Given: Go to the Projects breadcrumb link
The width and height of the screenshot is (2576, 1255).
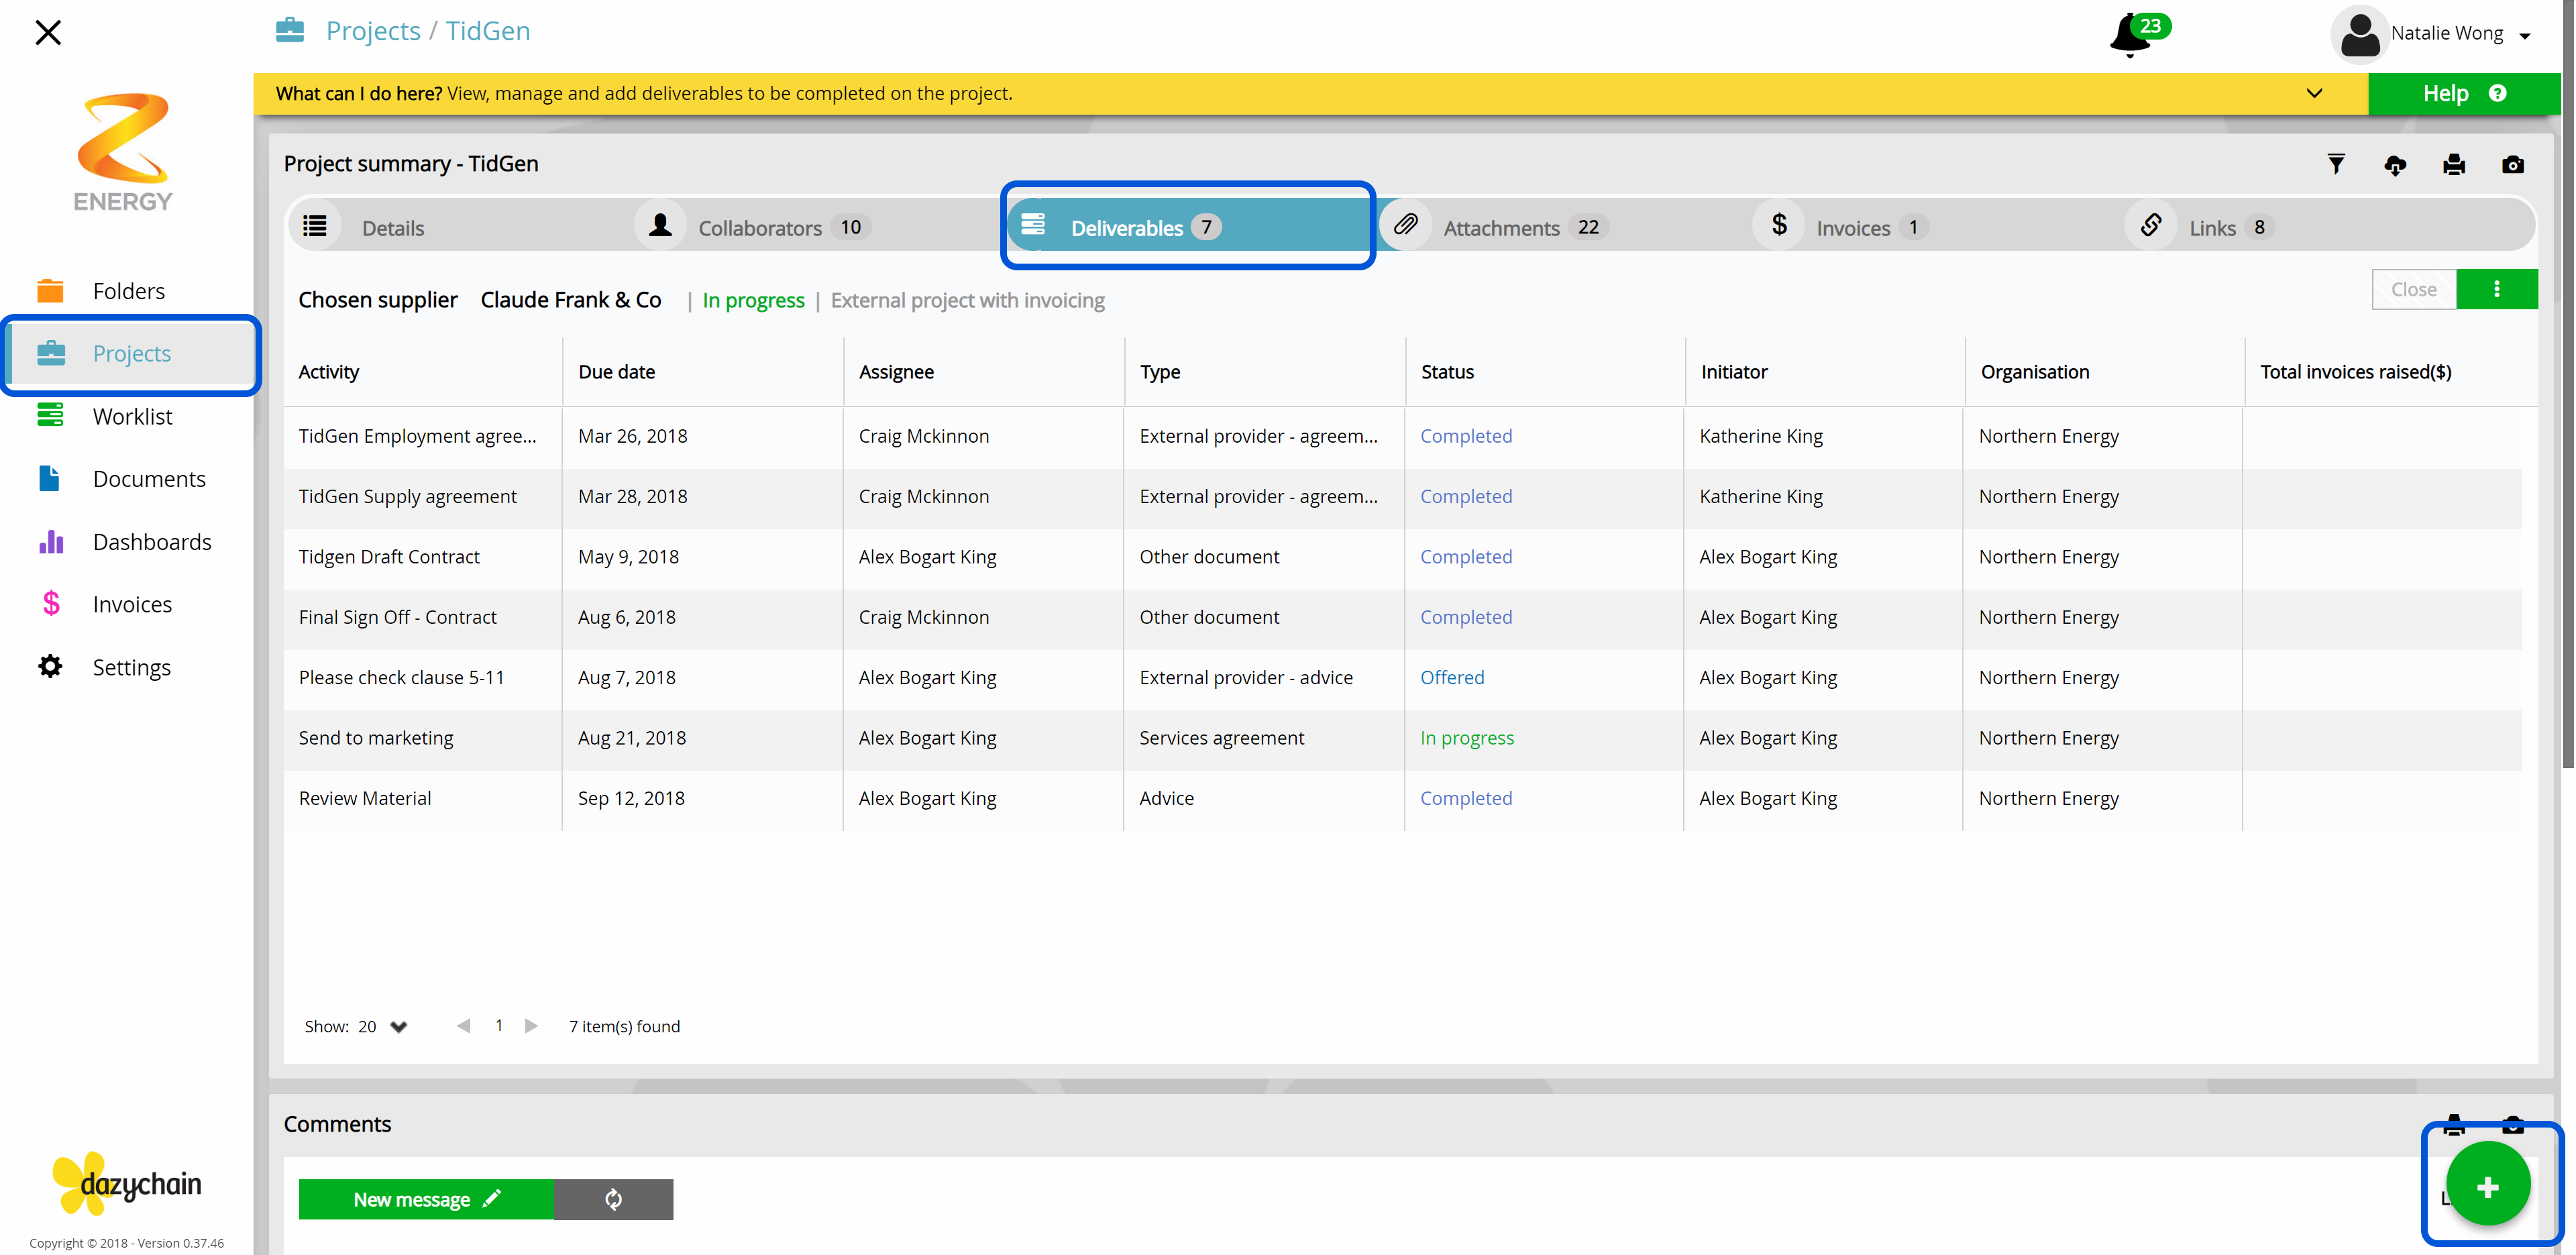Looking at the screenshot, I should [x=373, y=31].
